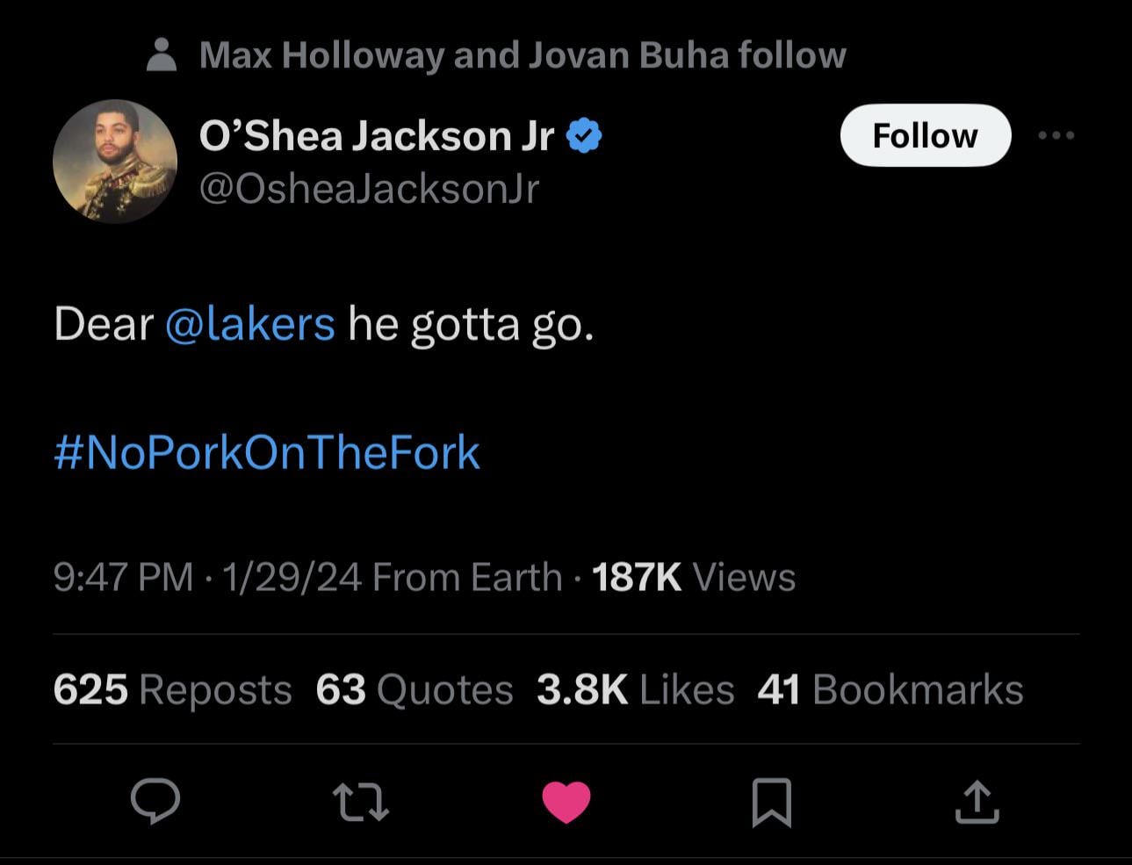Click the reply speech bubble icon
This screenshot has height=865, width=1132.
coord(155,801)
